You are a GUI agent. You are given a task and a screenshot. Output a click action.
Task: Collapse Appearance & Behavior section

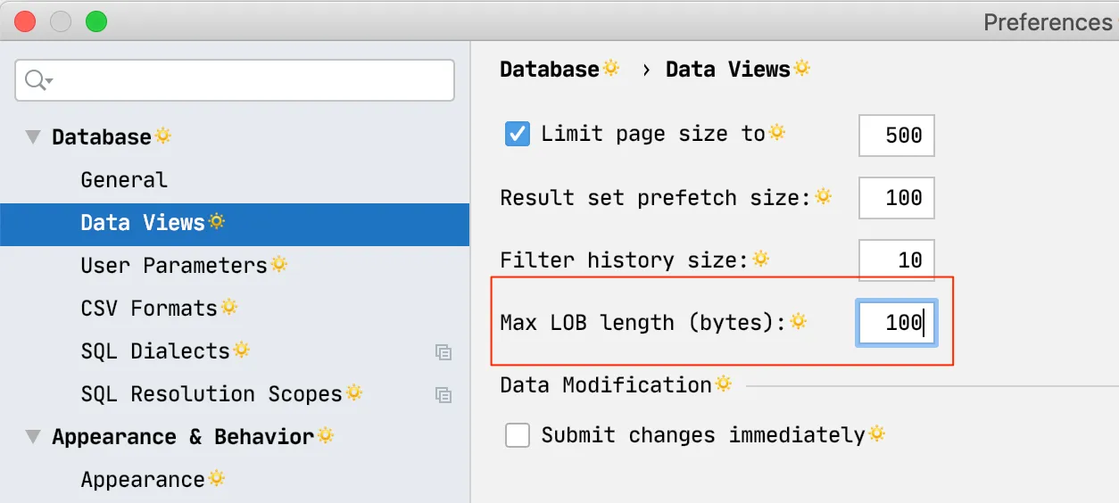[x=34, y=437]
